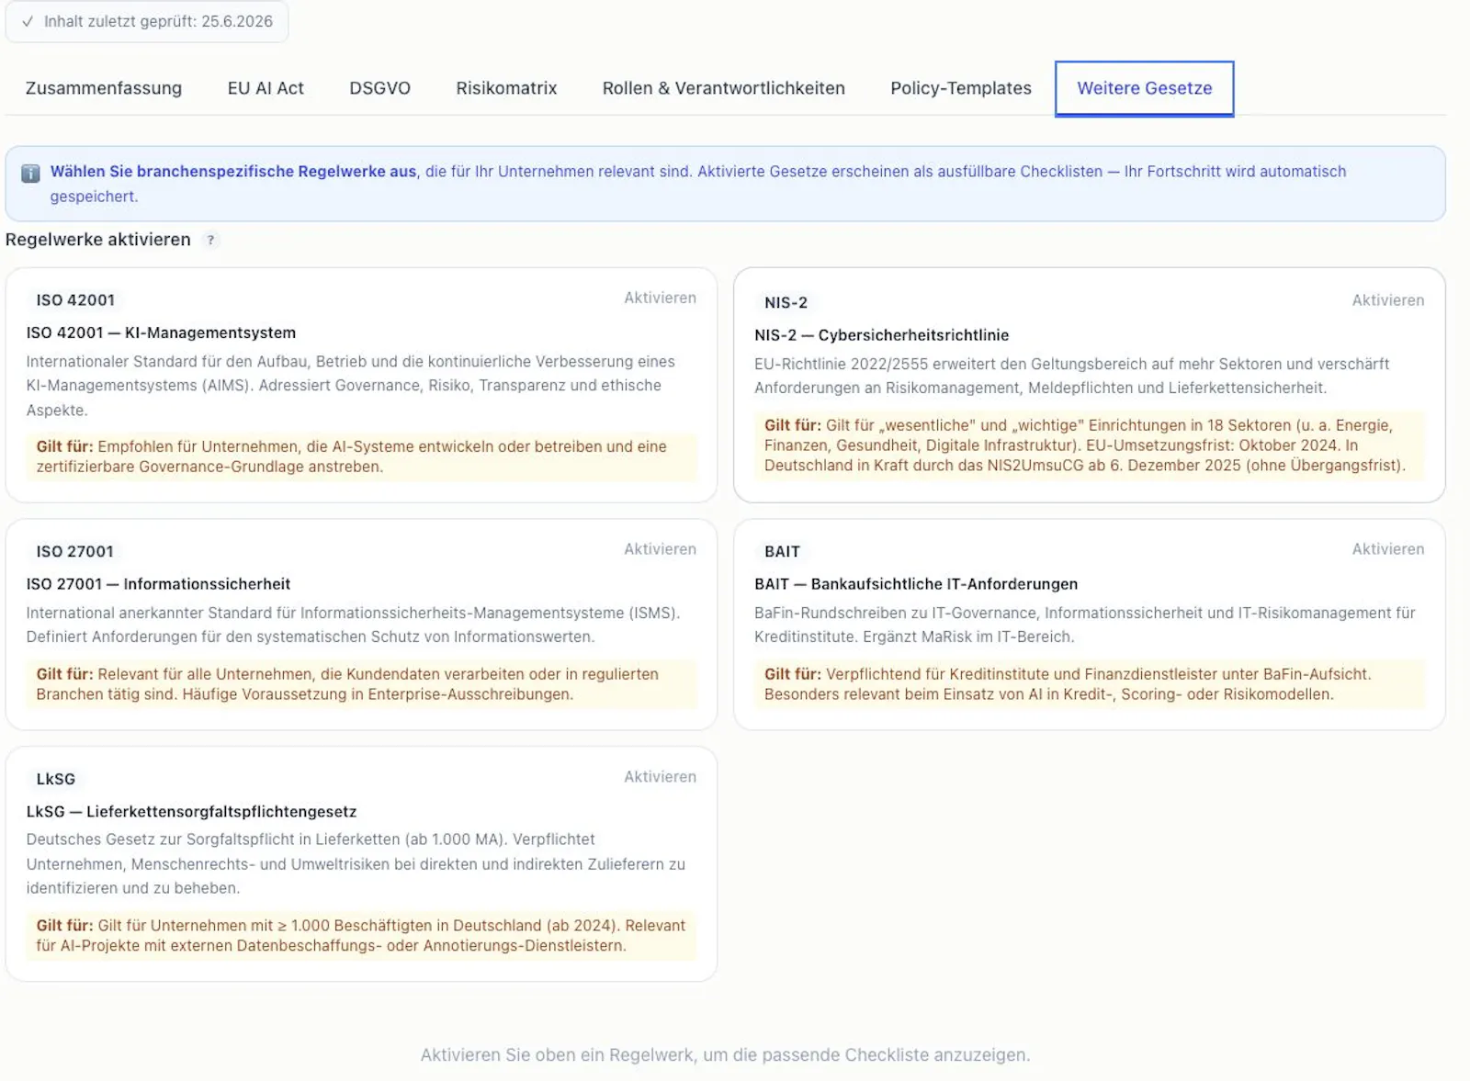
Task: Select the Risikomatrix tab
Action: 506,88
